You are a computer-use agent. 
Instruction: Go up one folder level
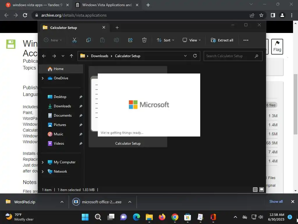point(72,56)
